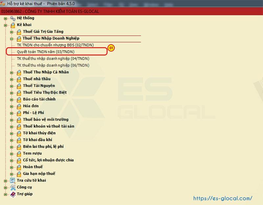This screenshot has height=205, width=263.
Task: Click the Thuế Tài Nguyên folder icon
Action: pos(19,86)
